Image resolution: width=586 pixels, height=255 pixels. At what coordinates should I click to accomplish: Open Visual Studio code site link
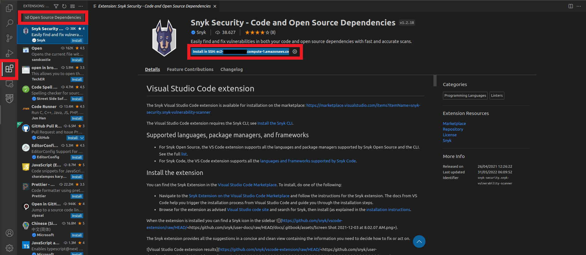tap(248, 210)
